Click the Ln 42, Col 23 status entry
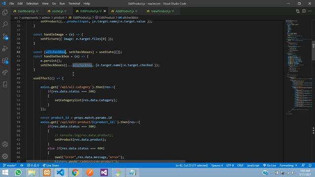 (x=191, y=165)
